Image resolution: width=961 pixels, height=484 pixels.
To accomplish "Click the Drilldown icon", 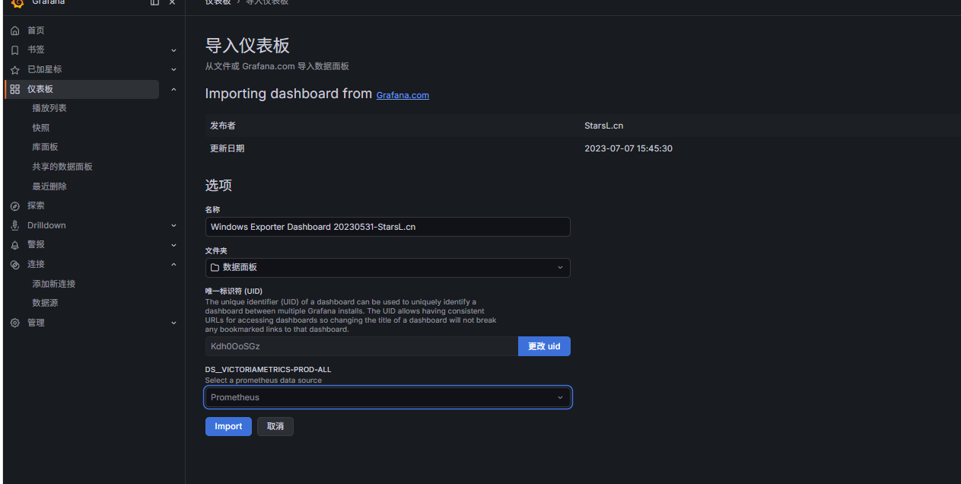I will [x=15, y=225].
